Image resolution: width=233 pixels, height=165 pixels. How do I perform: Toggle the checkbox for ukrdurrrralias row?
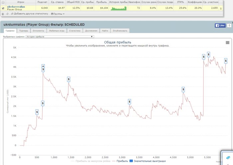3,8
